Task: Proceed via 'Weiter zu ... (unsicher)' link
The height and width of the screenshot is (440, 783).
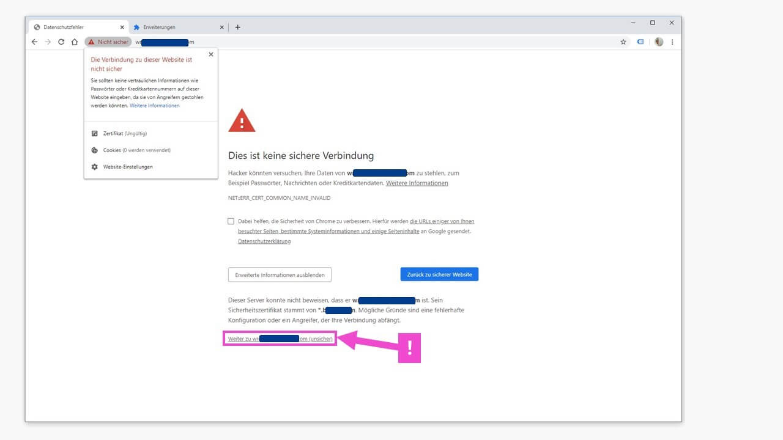Action: coord(280,339)
